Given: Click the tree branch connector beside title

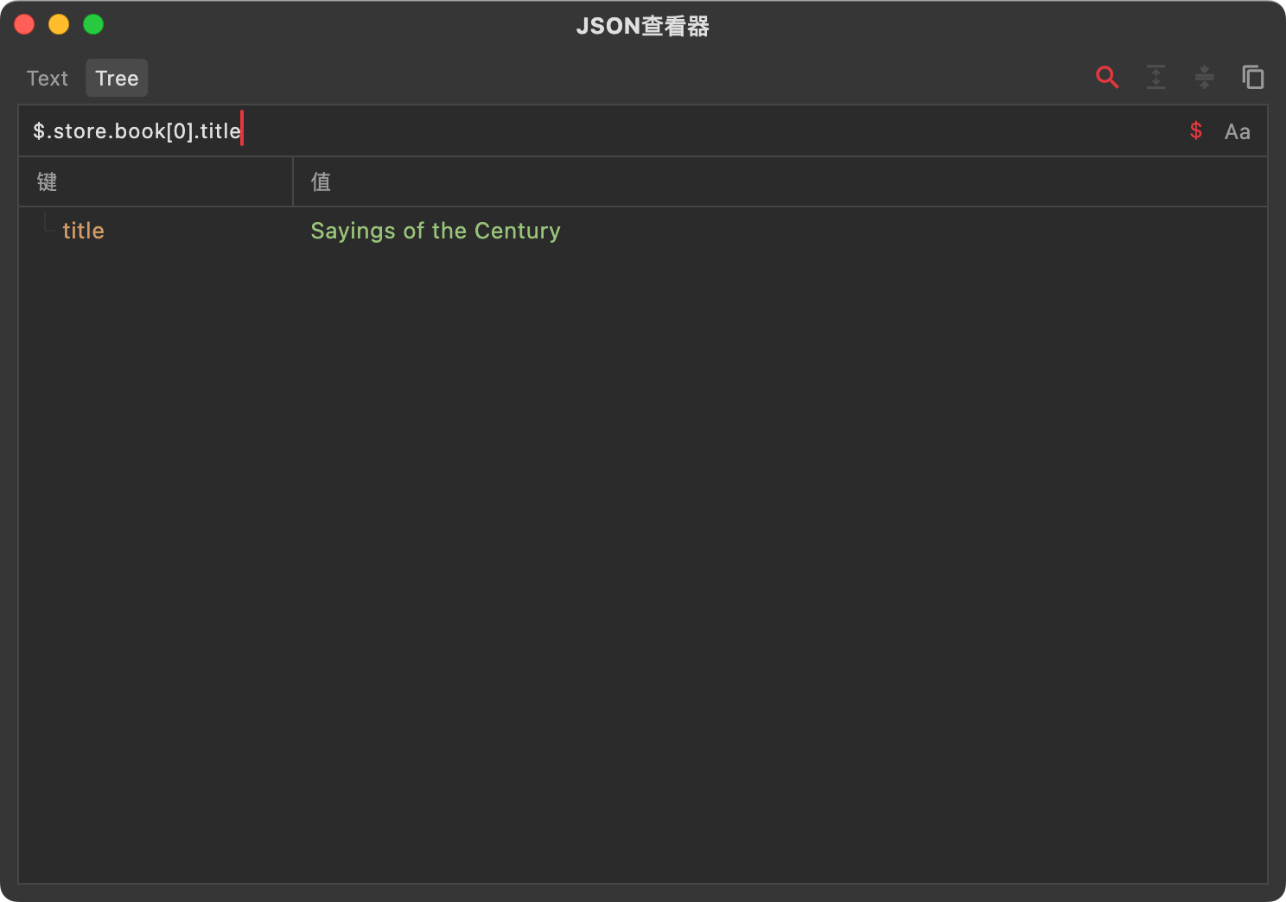Looking at the screenshot, I should pyautogui.click(x=48, y=225).
